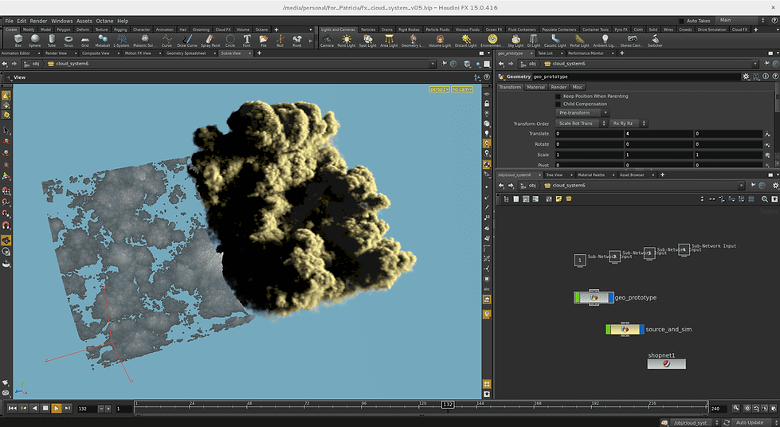Enable Child Compensation checkbox
The height and width of the screenshot is (427, 780).
point(559,104)
